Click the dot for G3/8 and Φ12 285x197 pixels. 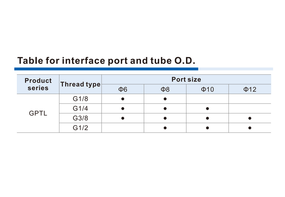point(250,118)
